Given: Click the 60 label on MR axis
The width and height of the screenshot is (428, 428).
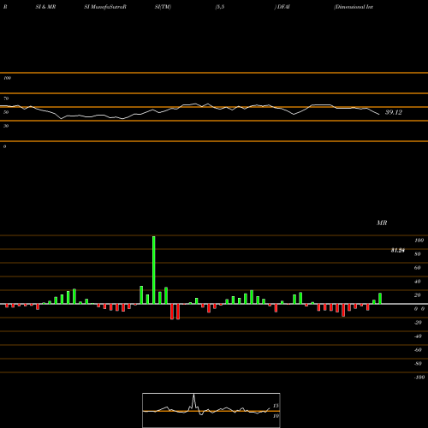Looking at the screenshot, I should [418, 268].
